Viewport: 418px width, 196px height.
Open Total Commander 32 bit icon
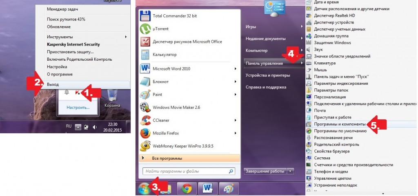coord(145,16)
